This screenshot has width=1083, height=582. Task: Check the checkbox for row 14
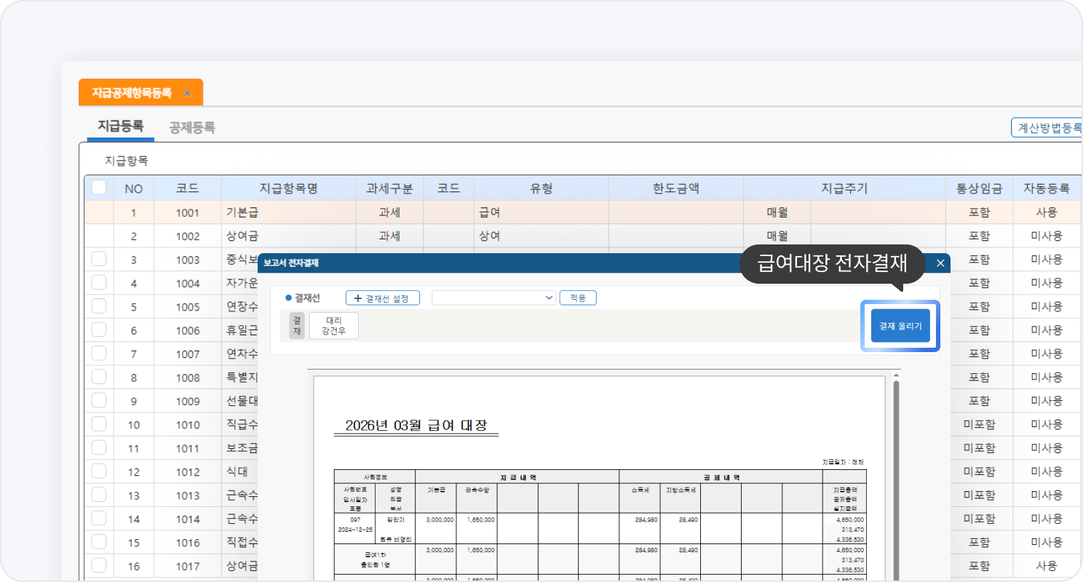point(99,519)
